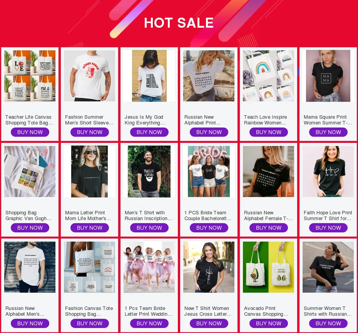The image size is (358, 333).
Task: Click Buy Now under Fashion Summer Men's Short Sleeve
Action: coord(89,132)
